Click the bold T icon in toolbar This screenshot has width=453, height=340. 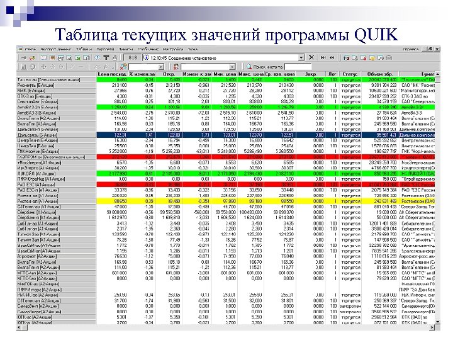(x=106, y=58)
